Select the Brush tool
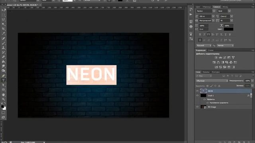The width and height of the screenshot is (255, 143). 4,43
